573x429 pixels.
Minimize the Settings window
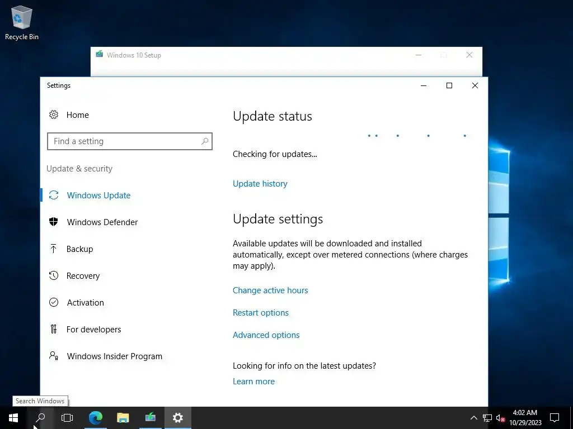(424, 85)
